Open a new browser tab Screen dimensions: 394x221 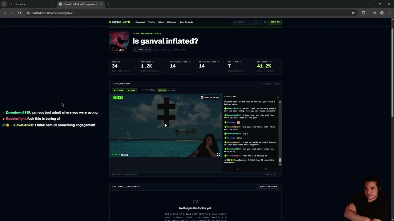click(x=109, y=4)
